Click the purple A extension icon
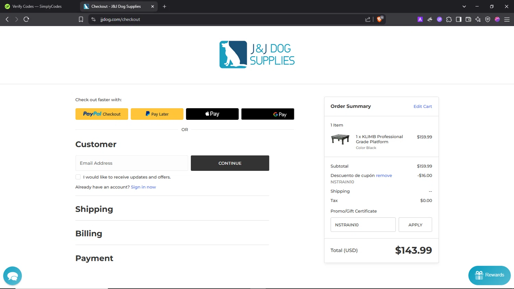514x289 pixels. 420,20
